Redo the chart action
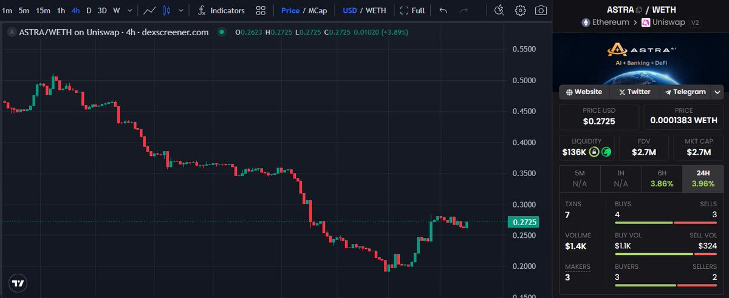Image resolution: width=729 pixels, height=298 pixels. click(464, 10)
